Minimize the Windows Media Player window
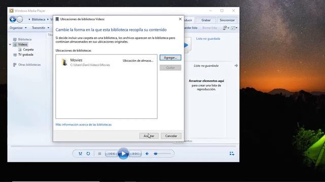325x182 pixels. coord(211,11)
